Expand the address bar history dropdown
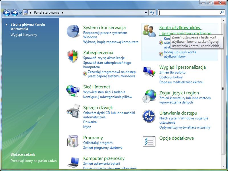The width and height of the screenshot is (228, 171). 146,13
